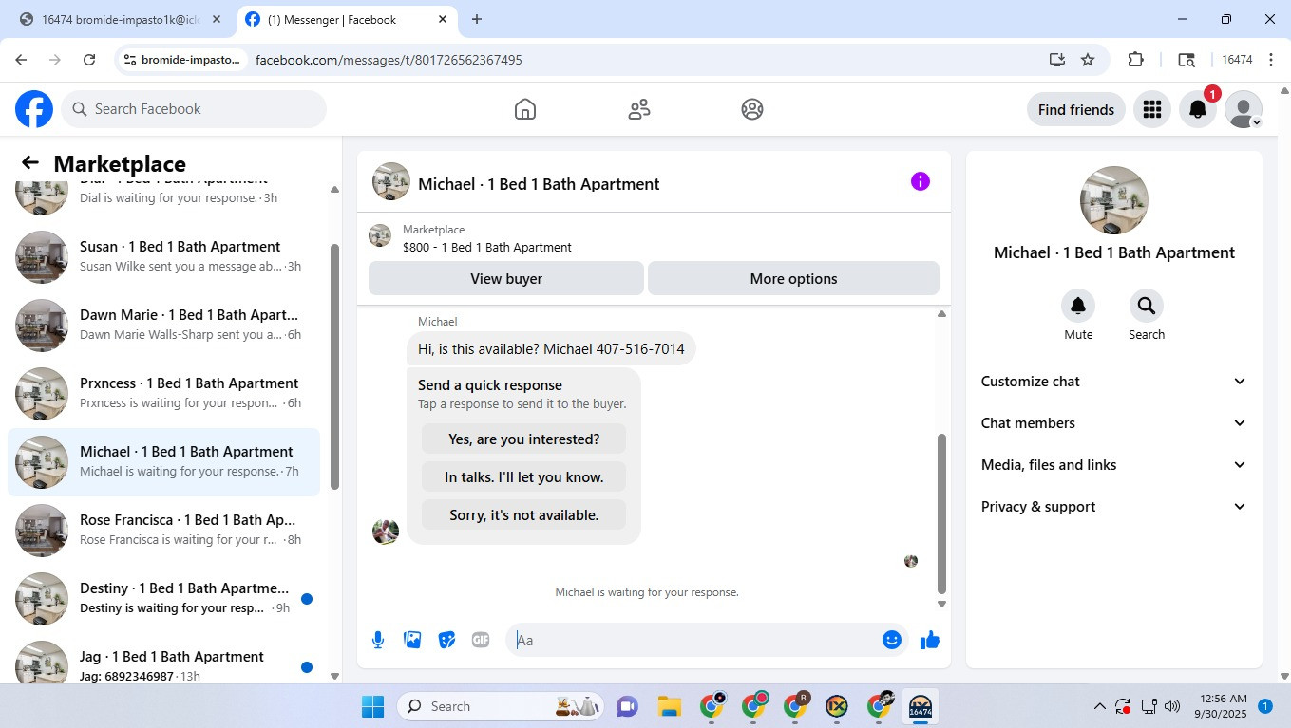The width and height of the screenshot is (1291, 728).
Task: Send quick response 'Yes, are you interested?'
Action: [523, 439]
